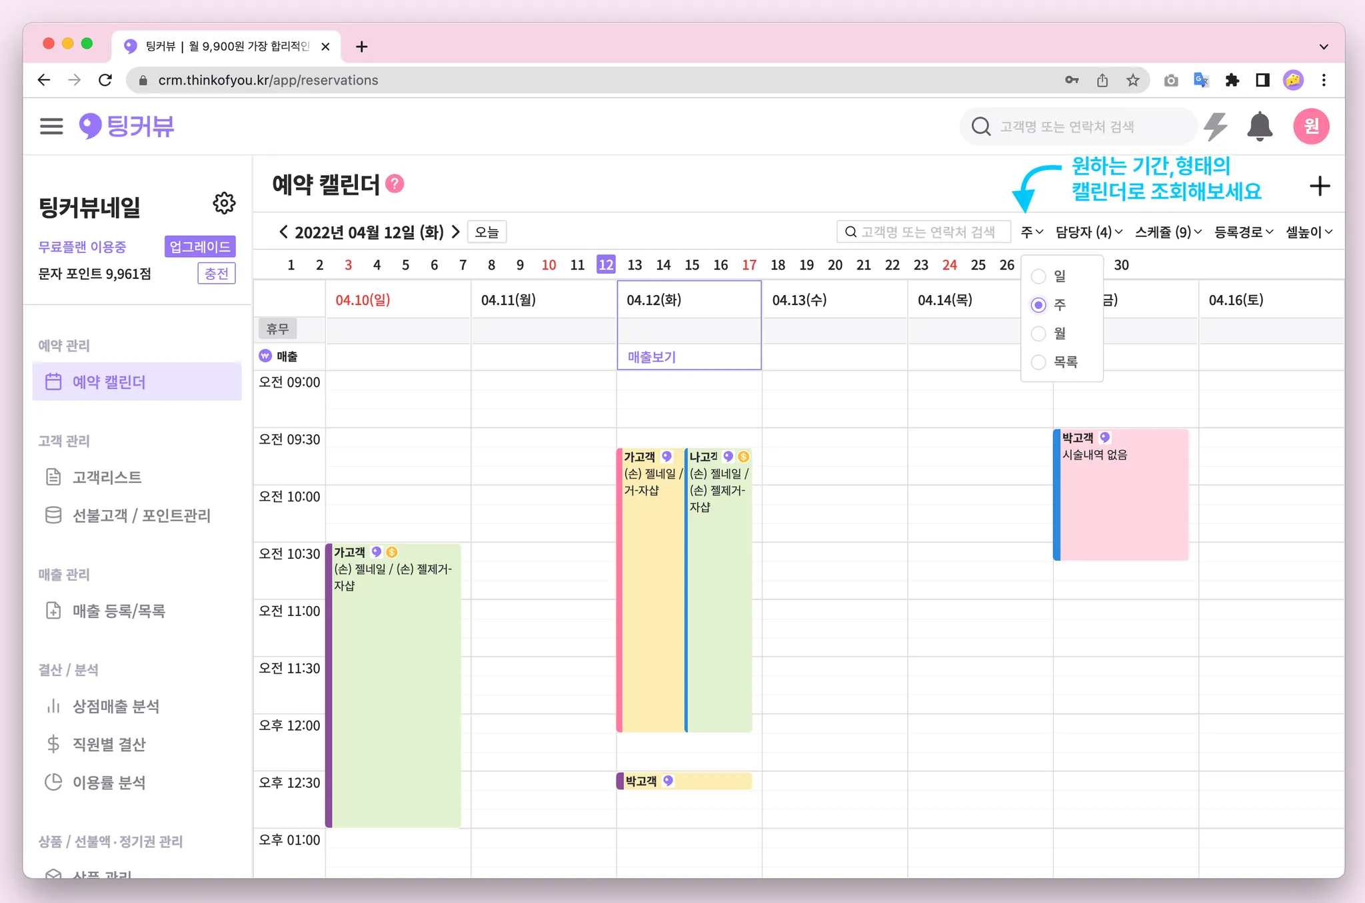Click the 업그레이드 button

199,247
